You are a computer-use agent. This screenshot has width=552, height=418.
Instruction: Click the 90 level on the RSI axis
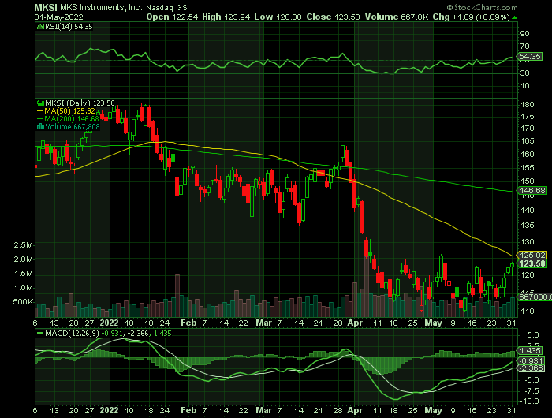pos(524,34)
